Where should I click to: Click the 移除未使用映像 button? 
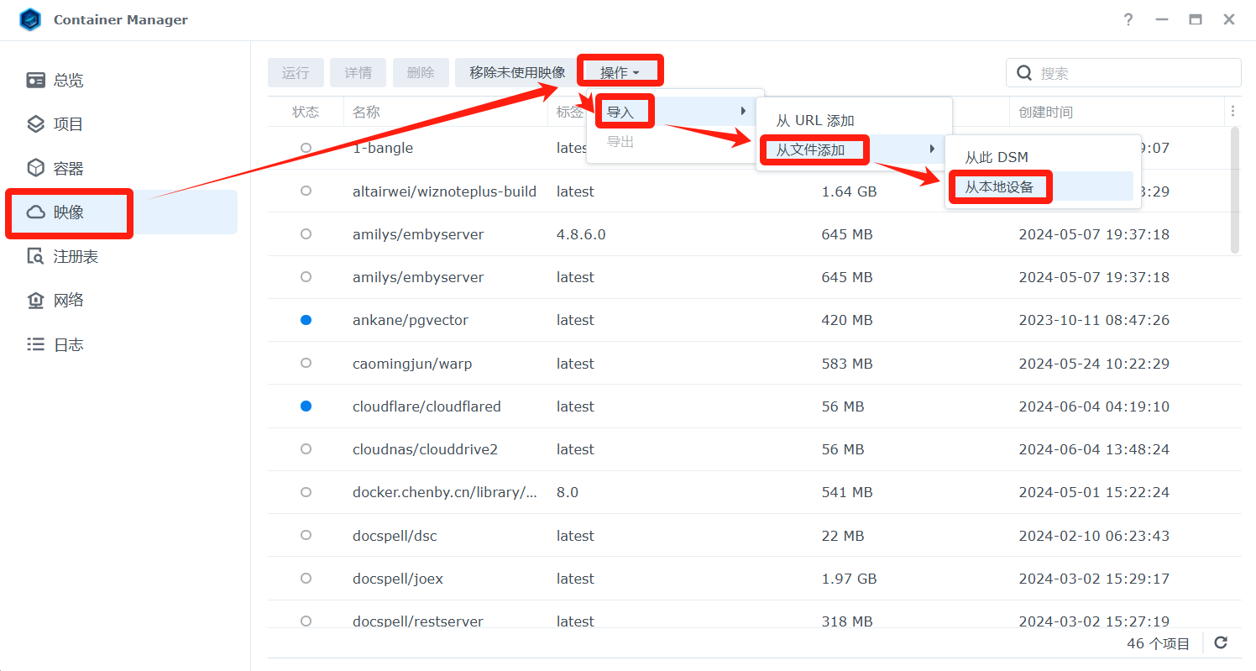pyautogui.click(x=517, y=73)
